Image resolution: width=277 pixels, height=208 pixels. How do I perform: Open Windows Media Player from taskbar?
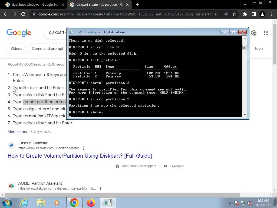57,203
